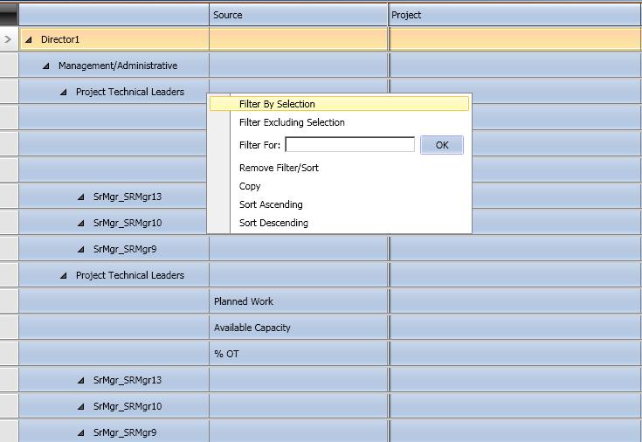
Task: Click the Filter For text field
Action: pos(349,145)
